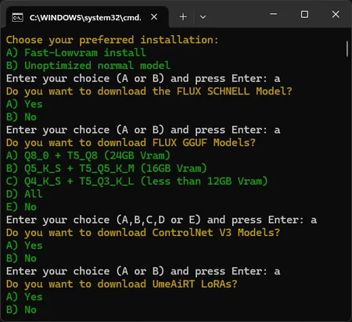Click the FLUX SCHNELL Model question line
Image resolution: width=352 pixels, height=322 pixels.
tap(149, 91)
